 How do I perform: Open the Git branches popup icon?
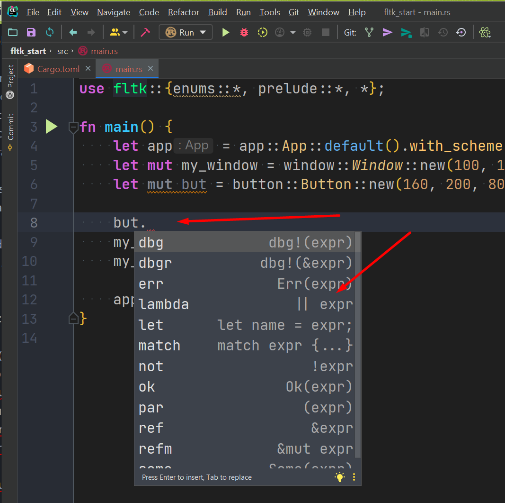(369, 32)
